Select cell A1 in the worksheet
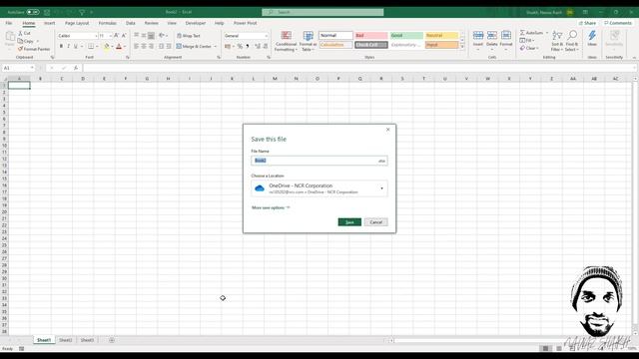The width and height of the screenshot is (639, 359). tap(19, 85)
